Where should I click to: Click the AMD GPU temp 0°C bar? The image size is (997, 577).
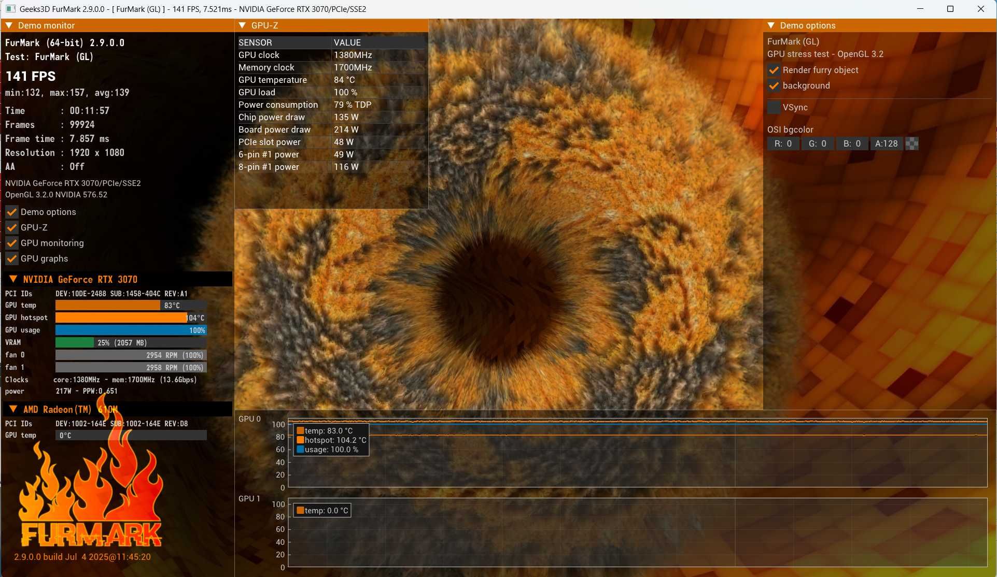point(131,435)
